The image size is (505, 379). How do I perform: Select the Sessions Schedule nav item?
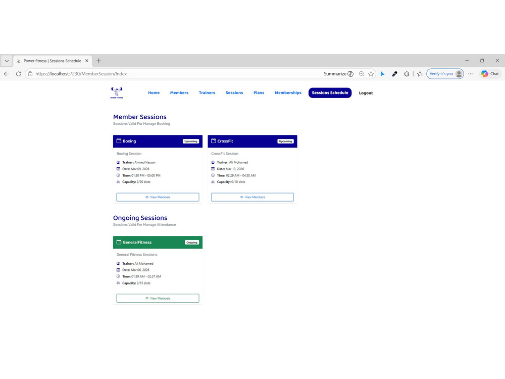[x=330, y=93]
